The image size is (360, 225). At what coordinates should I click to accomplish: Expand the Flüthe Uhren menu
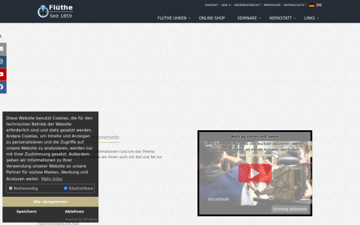click(174, 18)
